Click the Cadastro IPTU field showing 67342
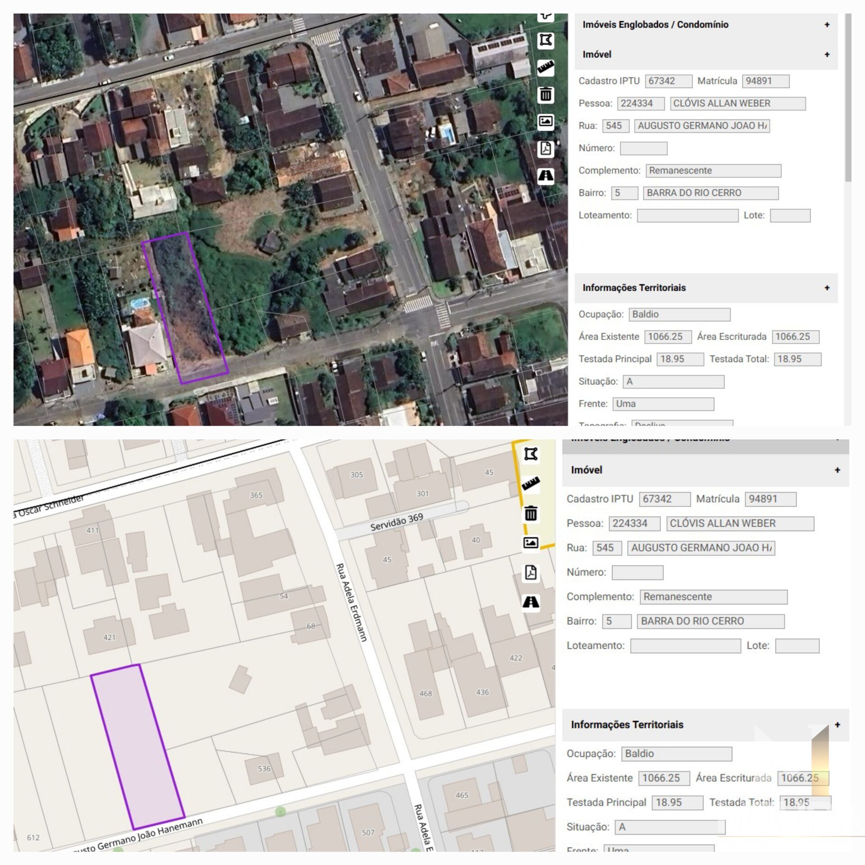 pos(668,81)
